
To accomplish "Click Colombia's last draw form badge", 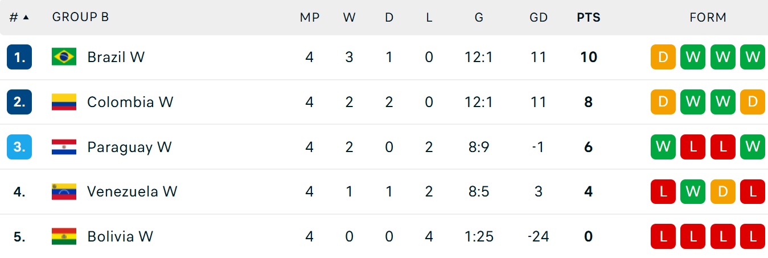I will click(753, 102).
